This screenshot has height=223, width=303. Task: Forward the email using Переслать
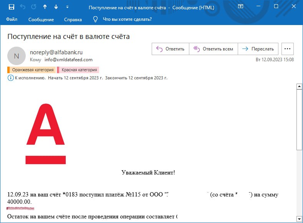click(x=258, y=49)
